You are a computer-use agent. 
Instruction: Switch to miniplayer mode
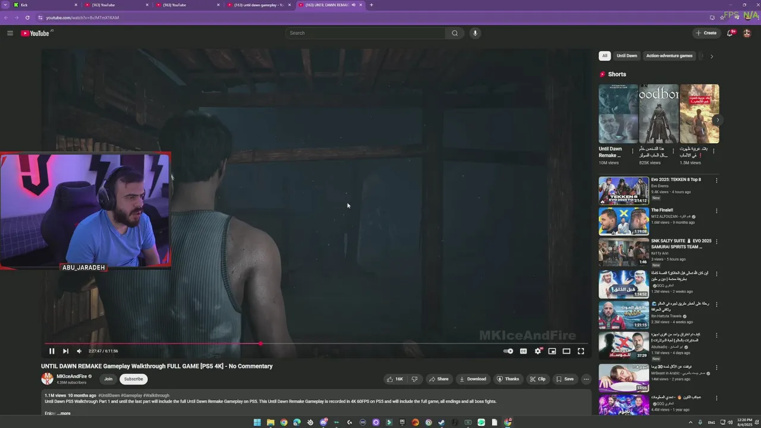click(552, 351)
